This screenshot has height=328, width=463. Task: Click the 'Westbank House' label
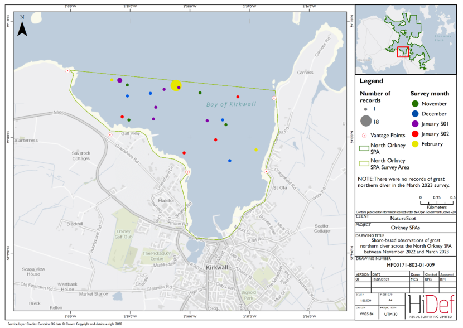(x=67, y=287)
